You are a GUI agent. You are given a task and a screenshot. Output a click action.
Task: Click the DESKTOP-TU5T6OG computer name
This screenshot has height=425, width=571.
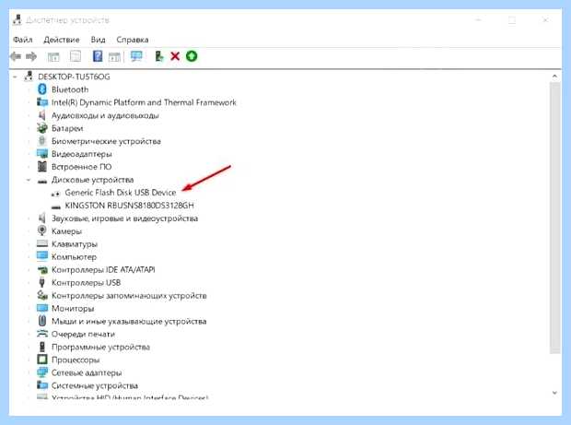(x=74, y=77)
